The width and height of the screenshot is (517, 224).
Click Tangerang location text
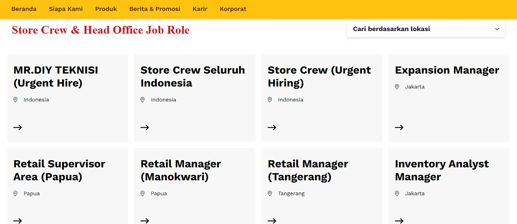pos(291,194)
